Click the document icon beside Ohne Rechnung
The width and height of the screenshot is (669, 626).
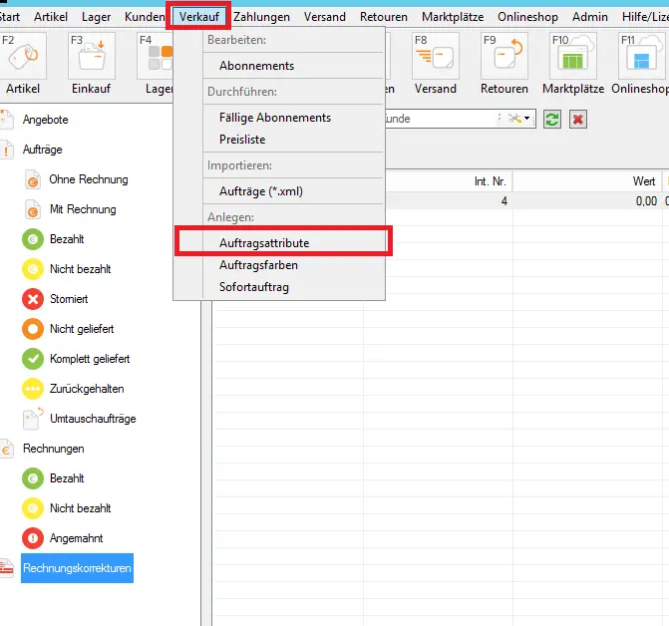click(33, 179)
